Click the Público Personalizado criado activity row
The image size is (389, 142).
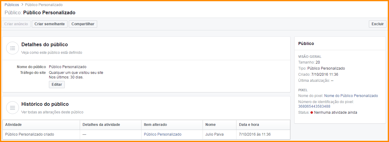coord(30,134)
